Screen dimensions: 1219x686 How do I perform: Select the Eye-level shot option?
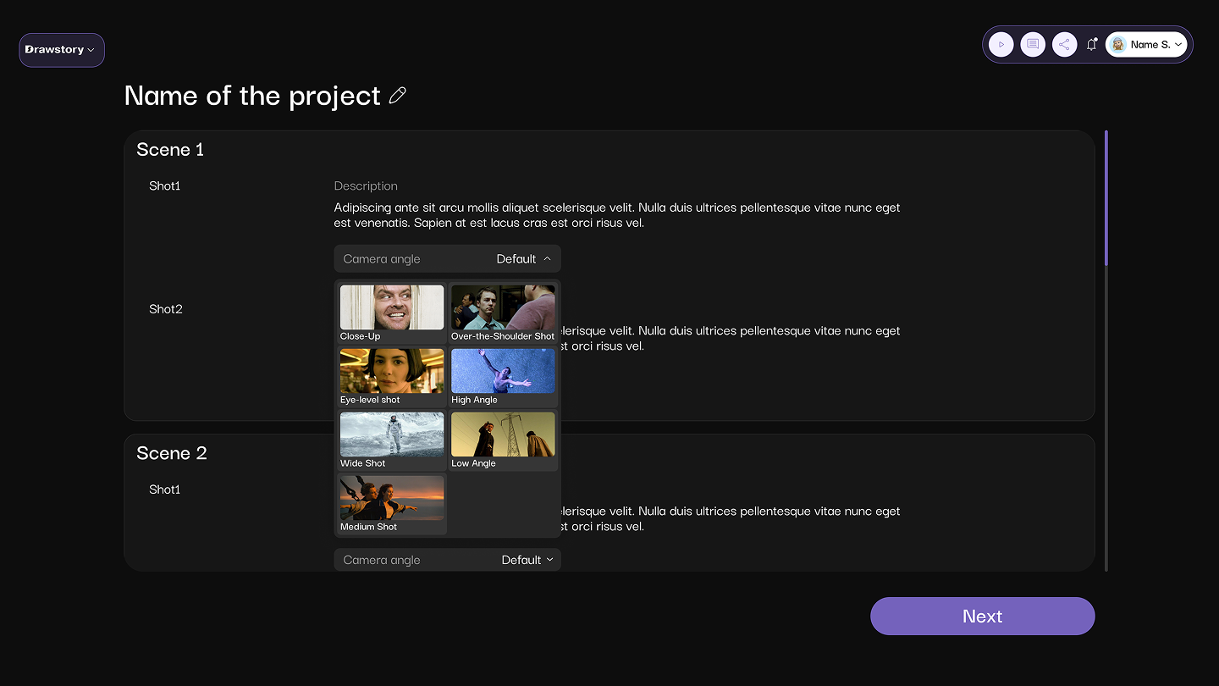[x=392, y=377]
